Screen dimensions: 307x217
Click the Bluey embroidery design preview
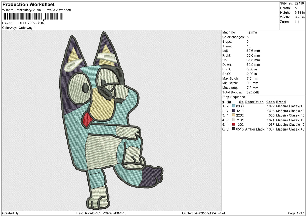pyautogui.click(x=112, y=120)
